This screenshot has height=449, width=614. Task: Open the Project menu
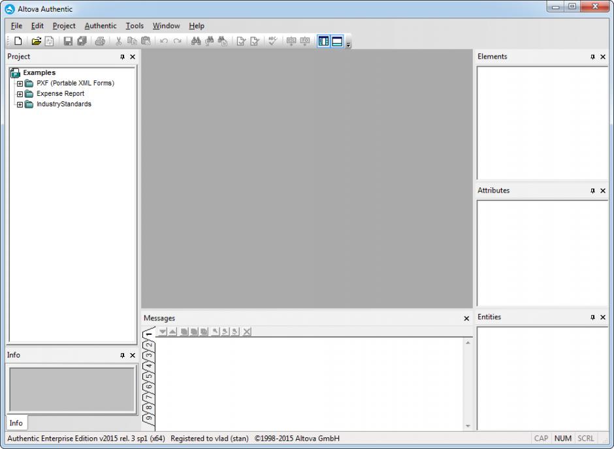pyautogui.click(x=64, y=26)
